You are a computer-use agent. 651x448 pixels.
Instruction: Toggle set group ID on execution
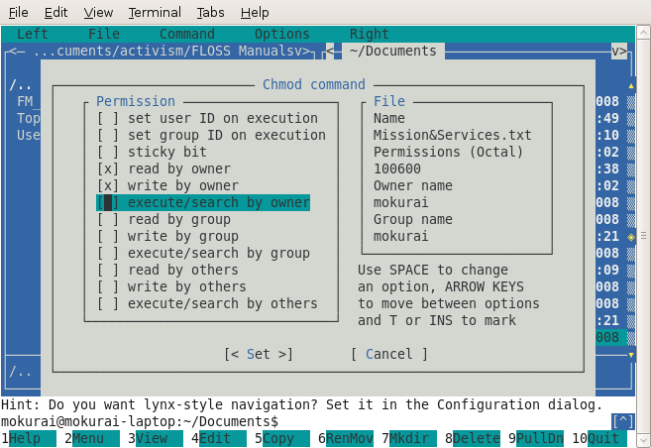point(211,136)
